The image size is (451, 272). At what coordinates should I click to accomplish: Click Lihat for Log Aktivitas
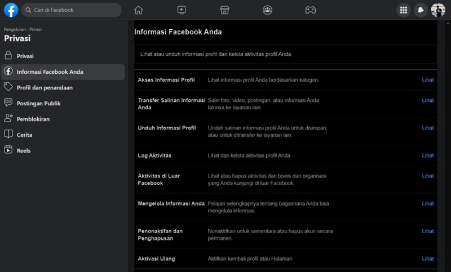click(427, 155)
